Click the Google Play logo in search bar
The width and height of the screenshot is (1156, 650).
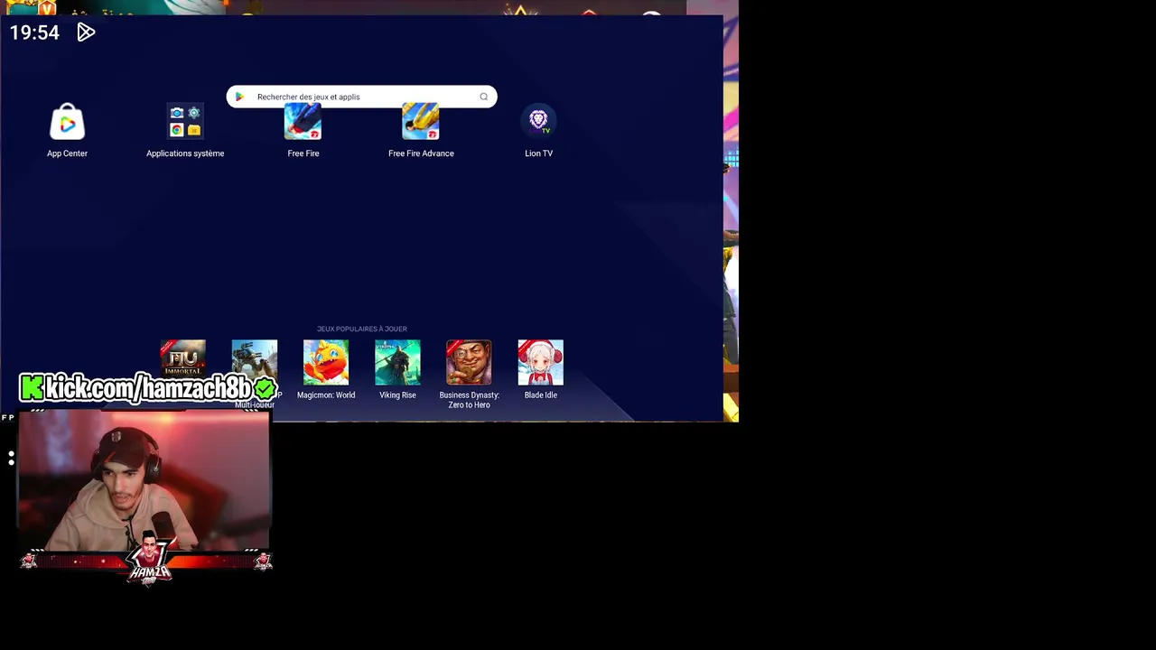240,97
